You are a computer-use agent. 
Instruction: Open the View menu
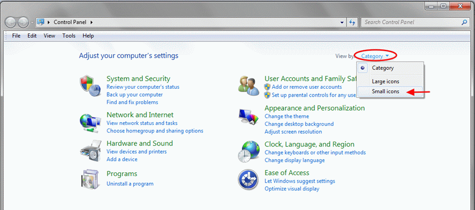49,36
